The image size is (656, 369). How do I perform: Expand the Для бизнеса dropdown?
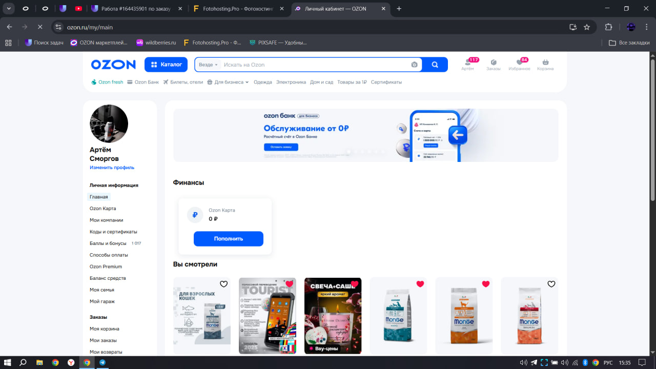click(228, 82)
